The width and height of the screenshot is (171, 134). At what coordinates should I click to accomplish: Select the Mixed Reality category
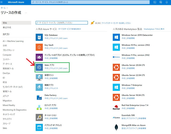9,105
